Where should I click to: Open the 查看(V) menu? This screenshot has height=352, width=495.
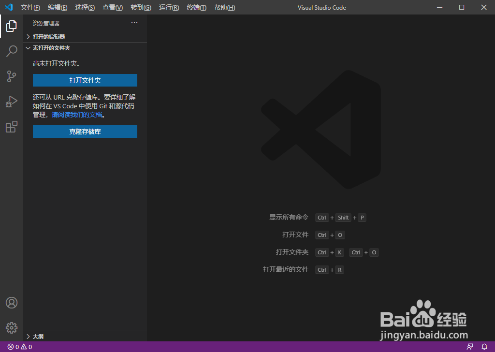(x=113, y=8)
